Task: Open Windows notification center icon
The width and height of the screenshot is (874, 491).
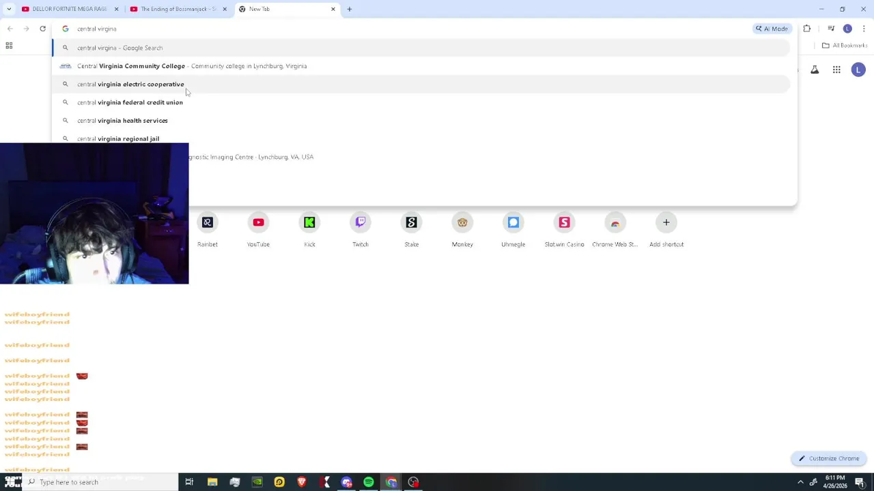Action: click(860, 482)
